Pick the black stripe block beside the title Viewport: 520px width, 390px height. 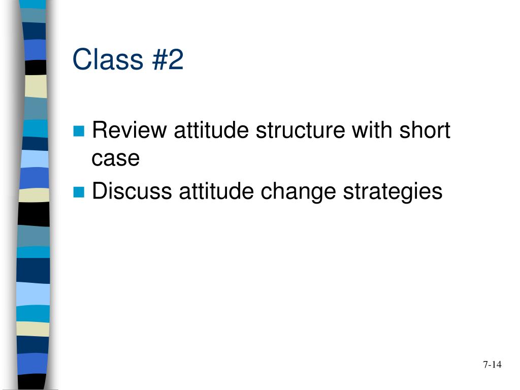point(36,68)
